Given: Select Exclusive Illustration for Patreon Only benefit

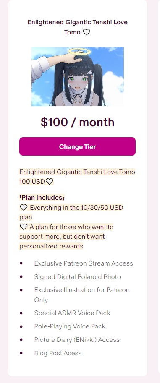Looking at the screenshot, I should [x=82, y=295].
